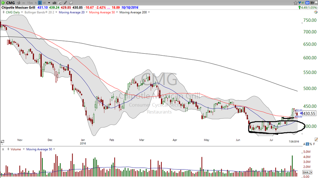Screen dimensions: 318x178
Task: Click the Bollinger Bands 20 2 label
Action: [39, 12]
